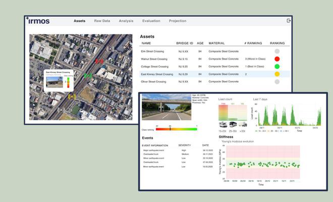Image resolution: width=333 pixels, height=202 pixels.
Task: Click the green ranking dot for Cottage Street
Action: pos(277,66)
